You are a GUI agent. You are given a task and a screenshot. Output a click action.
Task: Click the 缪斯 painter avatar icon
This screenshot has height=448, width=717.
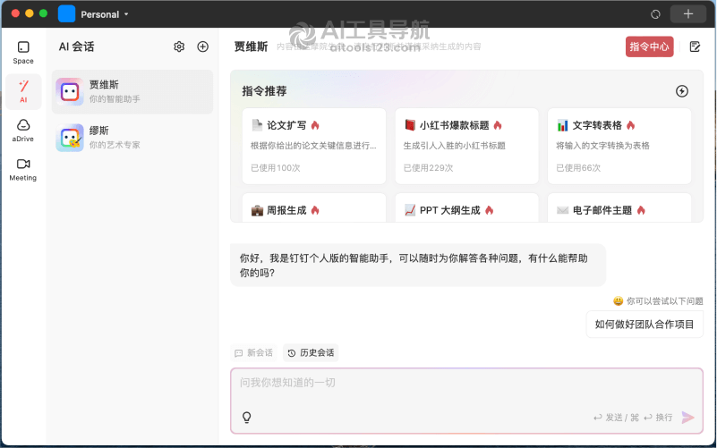[70, 138]
